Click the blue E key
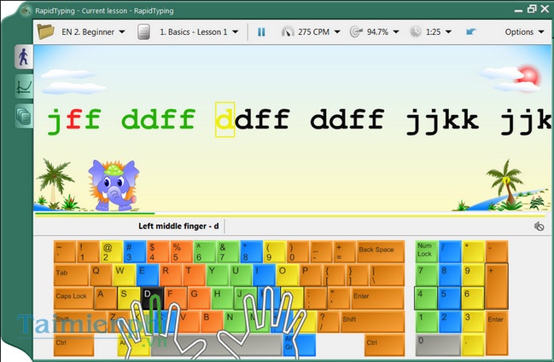 point(148,275)
